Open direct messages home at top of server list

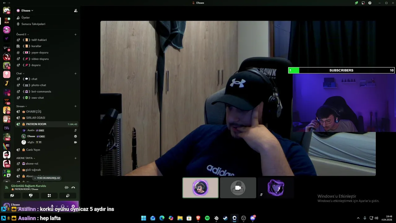pyautogui.click(x=6, y=11)
